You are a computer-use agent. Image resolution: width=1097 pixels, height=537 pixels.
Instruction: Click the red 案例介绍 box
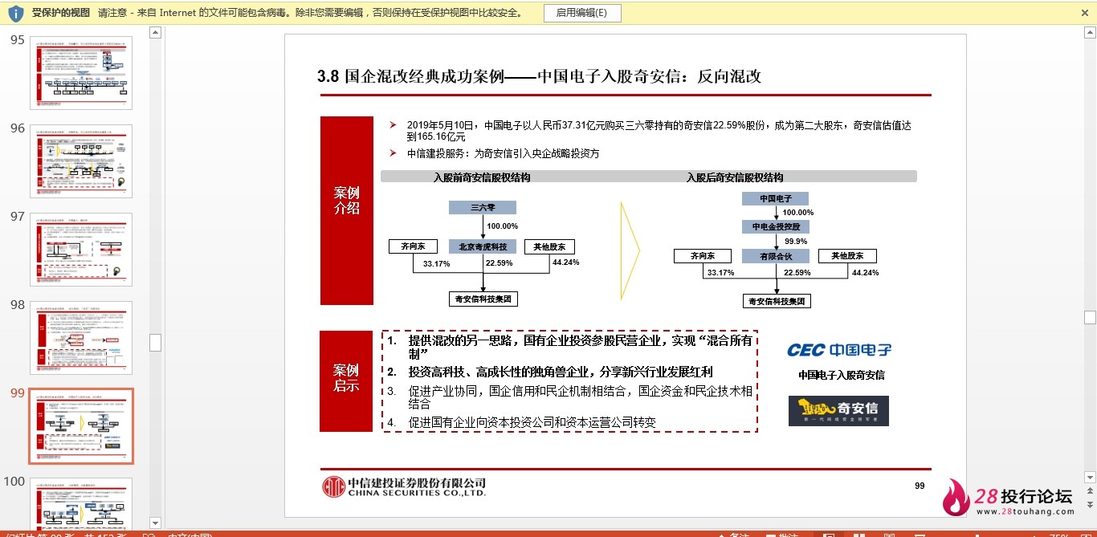(347, 210)
